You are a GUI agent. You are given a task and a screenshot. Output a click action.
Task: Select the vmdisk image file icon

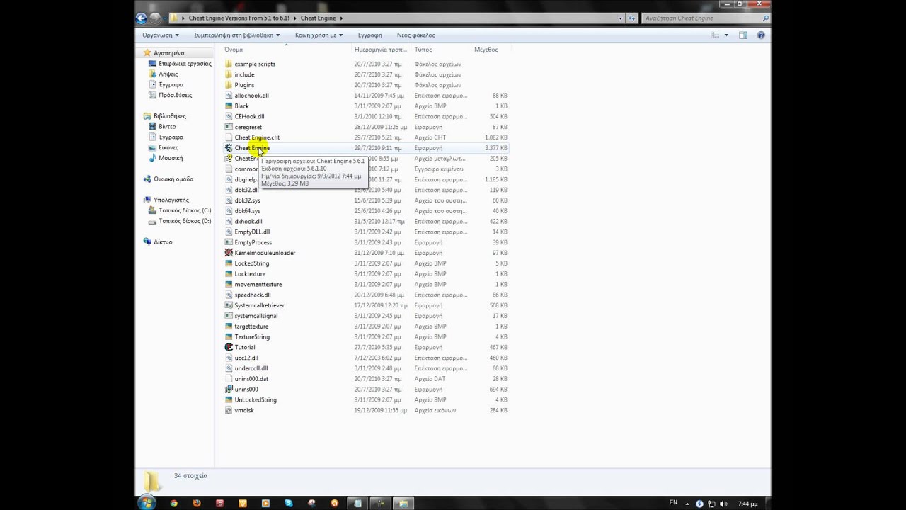click(x=229, y=410)
